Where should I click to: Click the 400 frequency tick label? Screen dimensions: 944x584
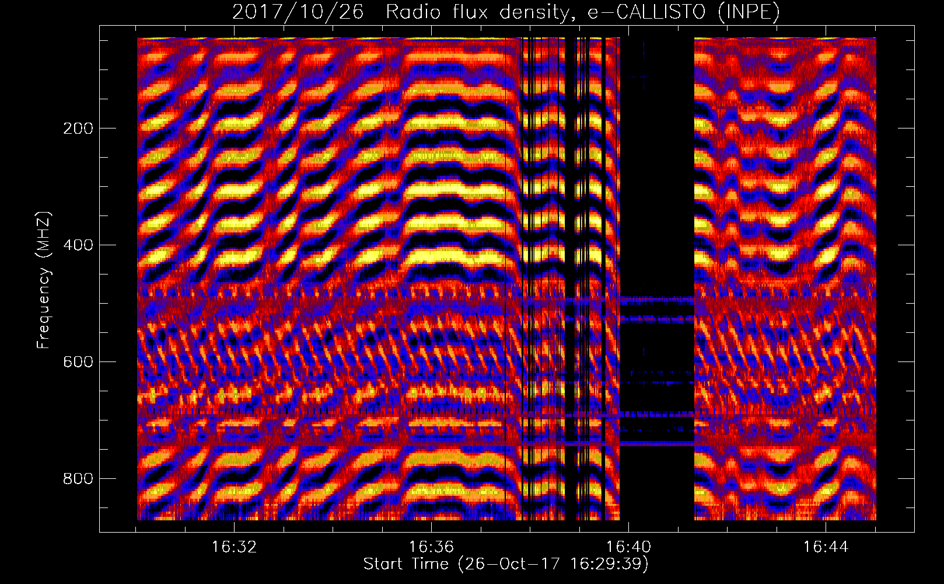tap(78, 245)
